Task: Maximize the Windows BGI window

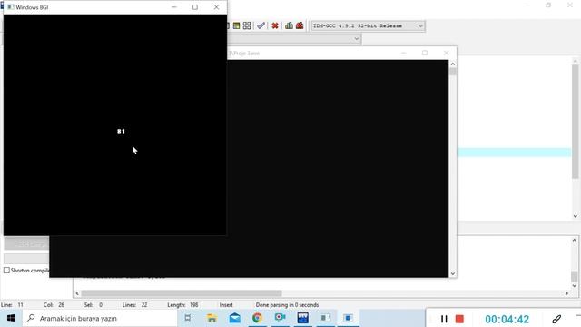Action: coord(195,7)
